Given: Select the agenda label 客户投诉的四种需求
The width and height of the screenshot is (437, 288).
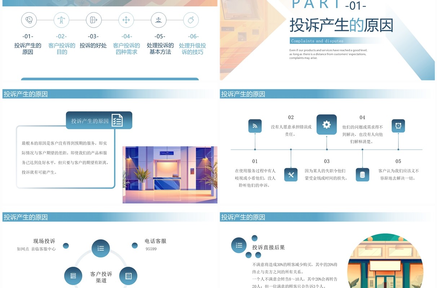Looking at the screenshot, I should [x=127, y=49].
